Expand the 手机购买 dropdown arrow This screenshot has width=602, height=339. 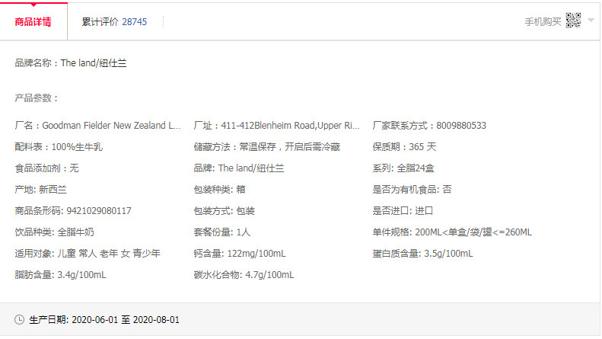click(x=591, y=21)
